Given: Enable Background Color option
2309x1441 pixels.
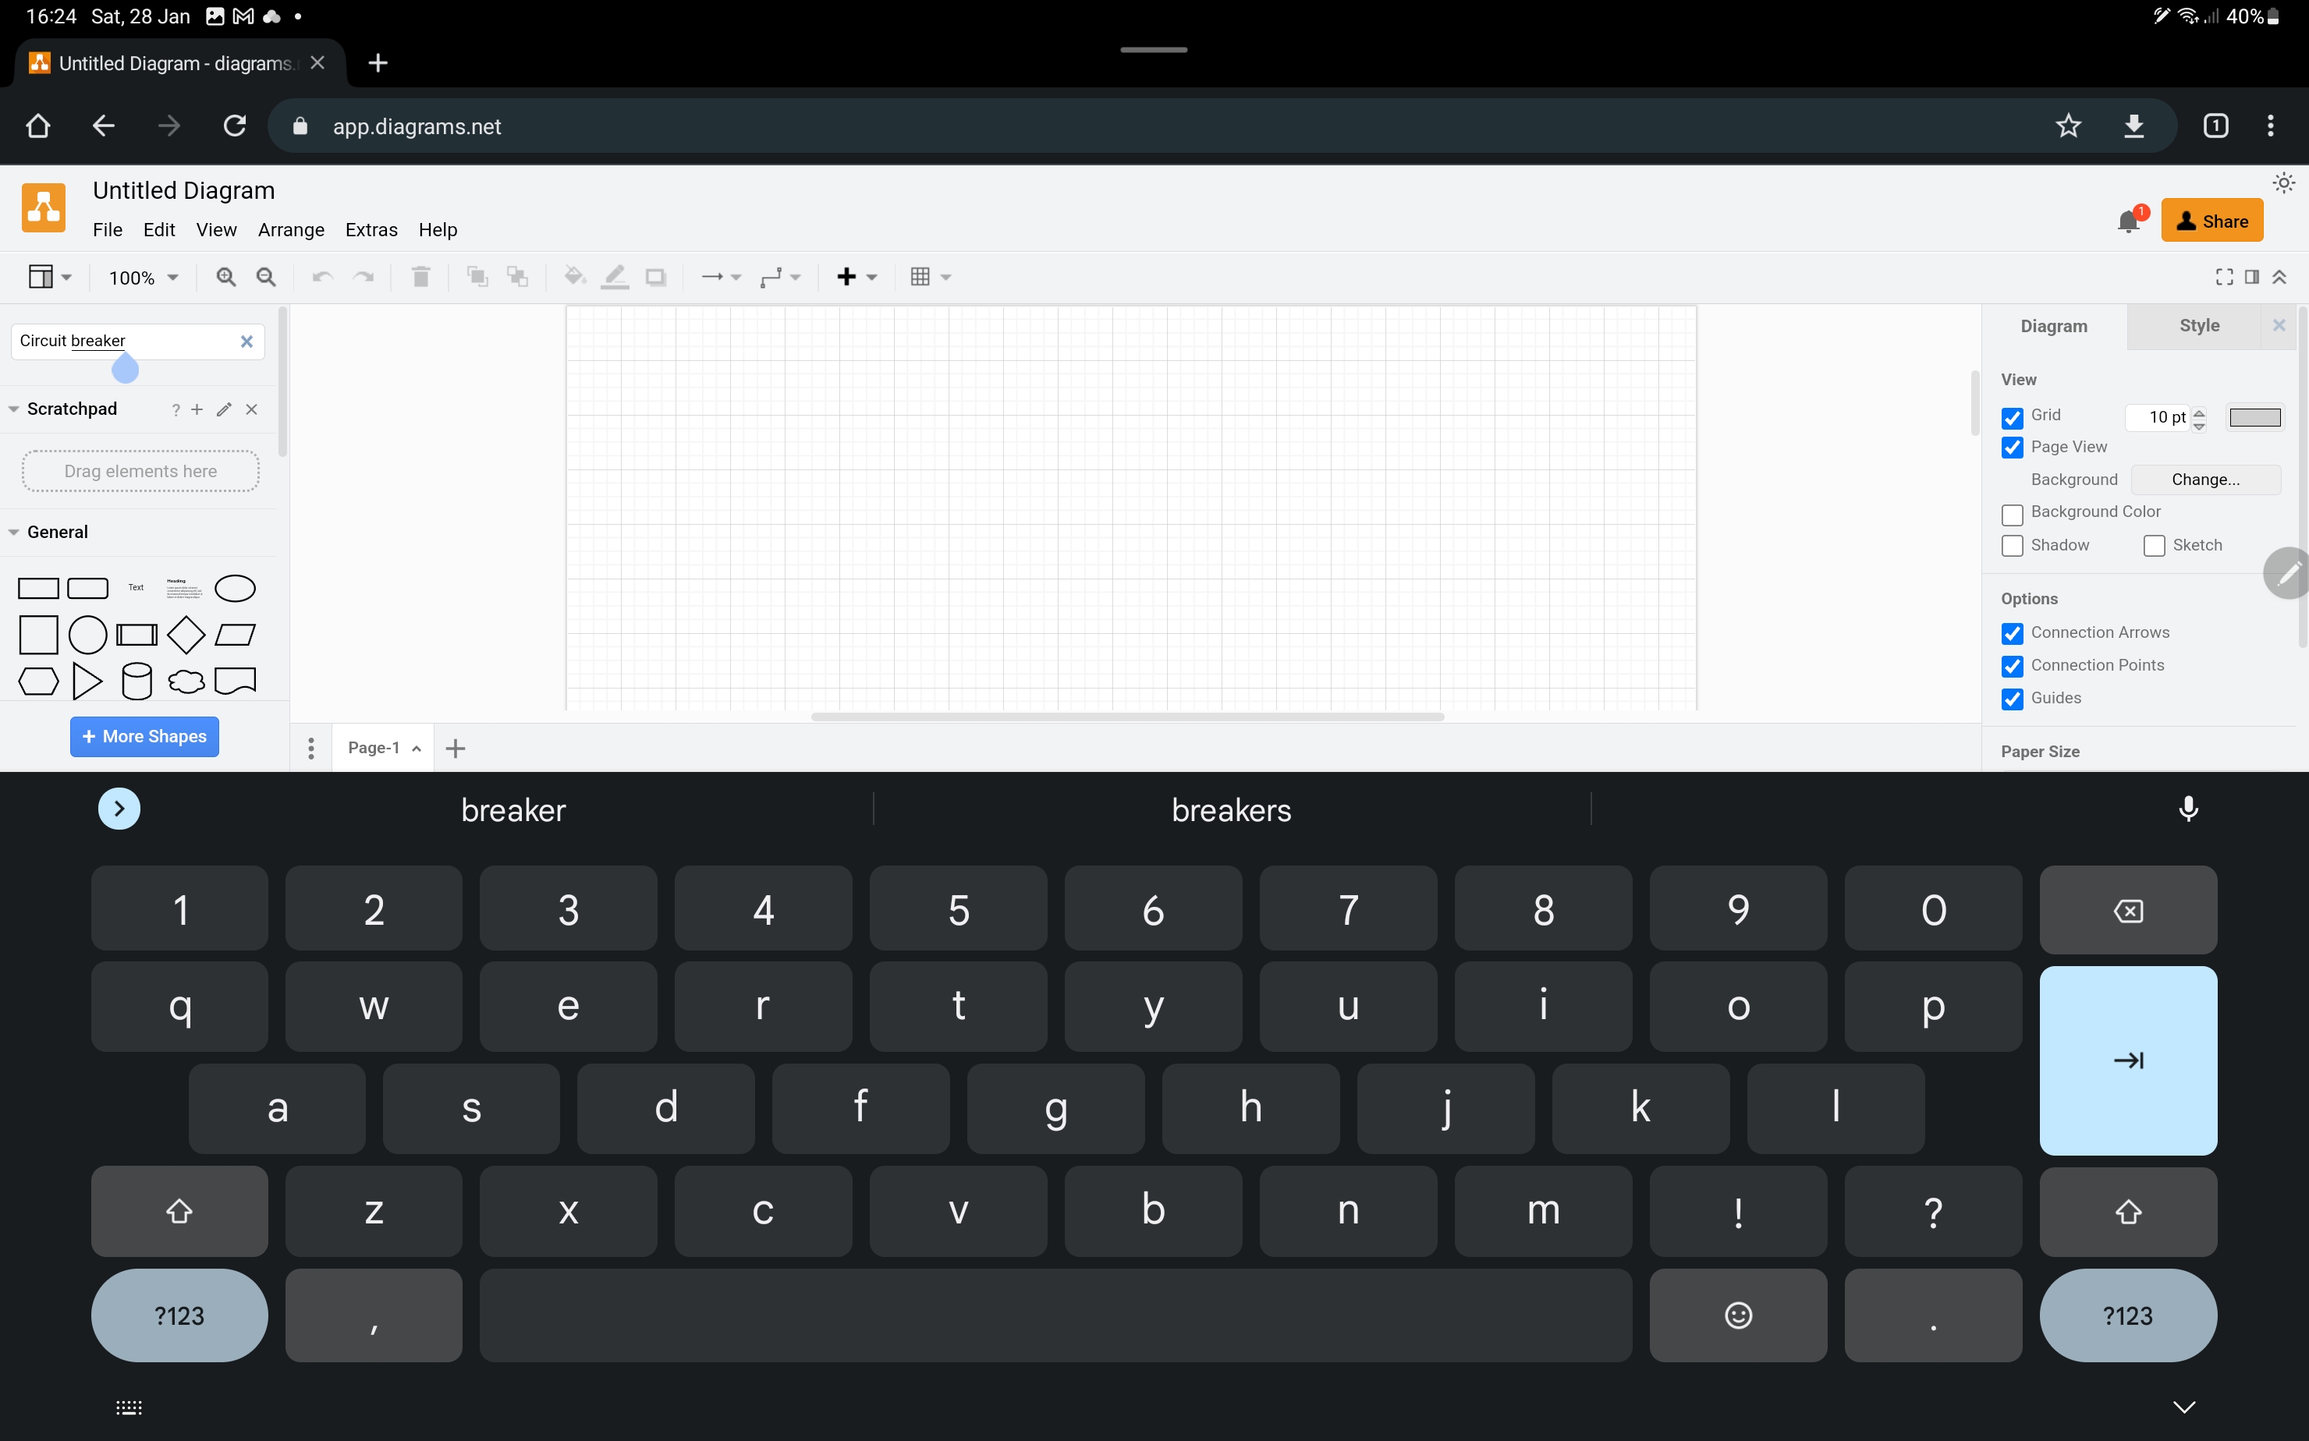Looking at the screenshot, I should 2012,514.
